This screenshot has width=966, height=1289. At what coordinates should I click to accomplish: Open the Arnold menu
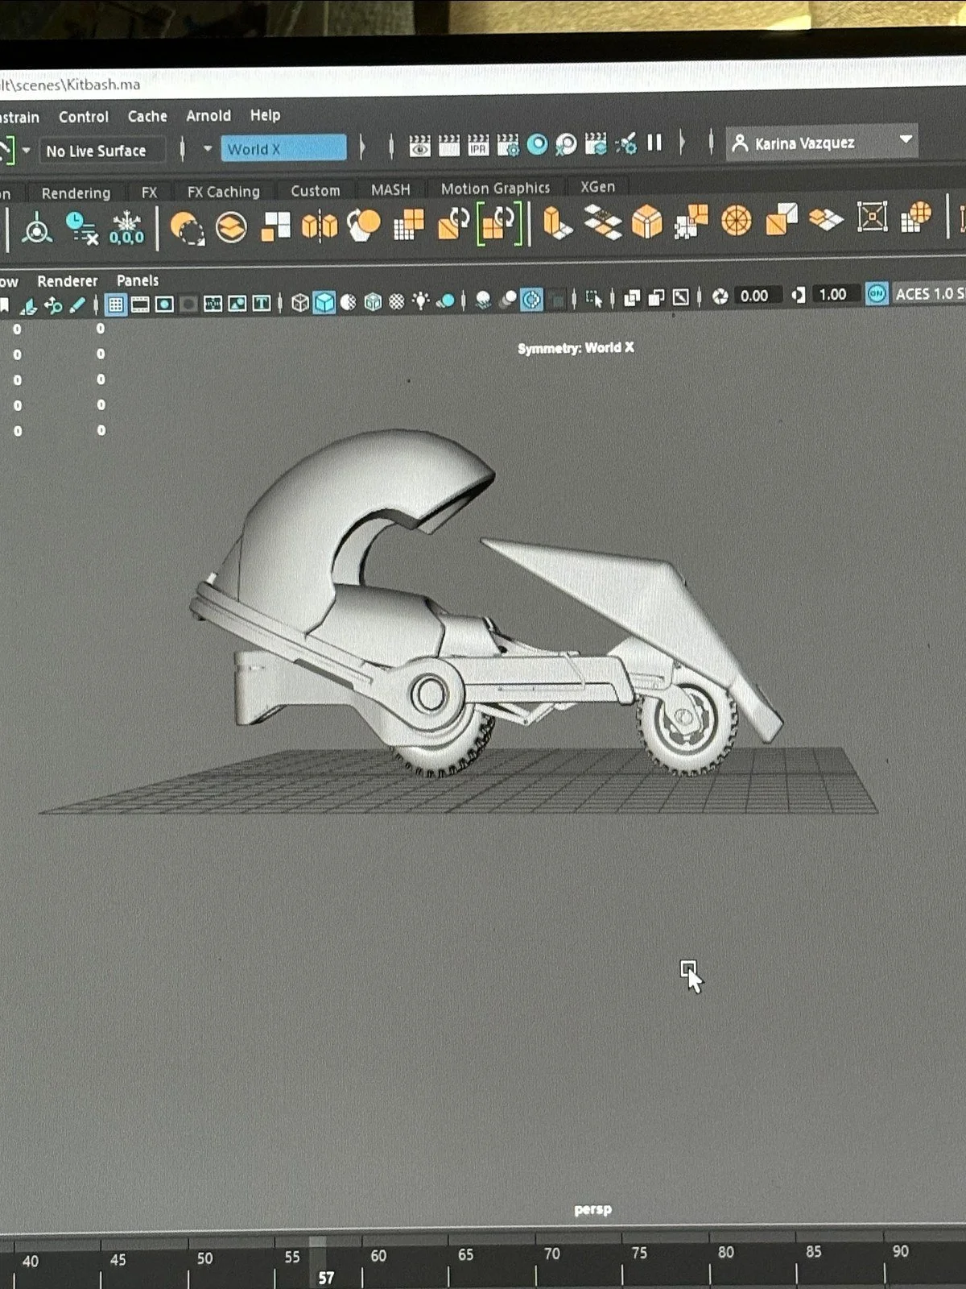[x=208, y=116]
